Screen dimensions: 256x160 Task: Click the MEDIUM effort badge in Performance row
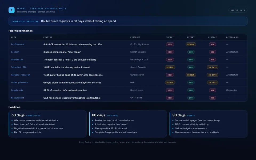tap(191, 45)
